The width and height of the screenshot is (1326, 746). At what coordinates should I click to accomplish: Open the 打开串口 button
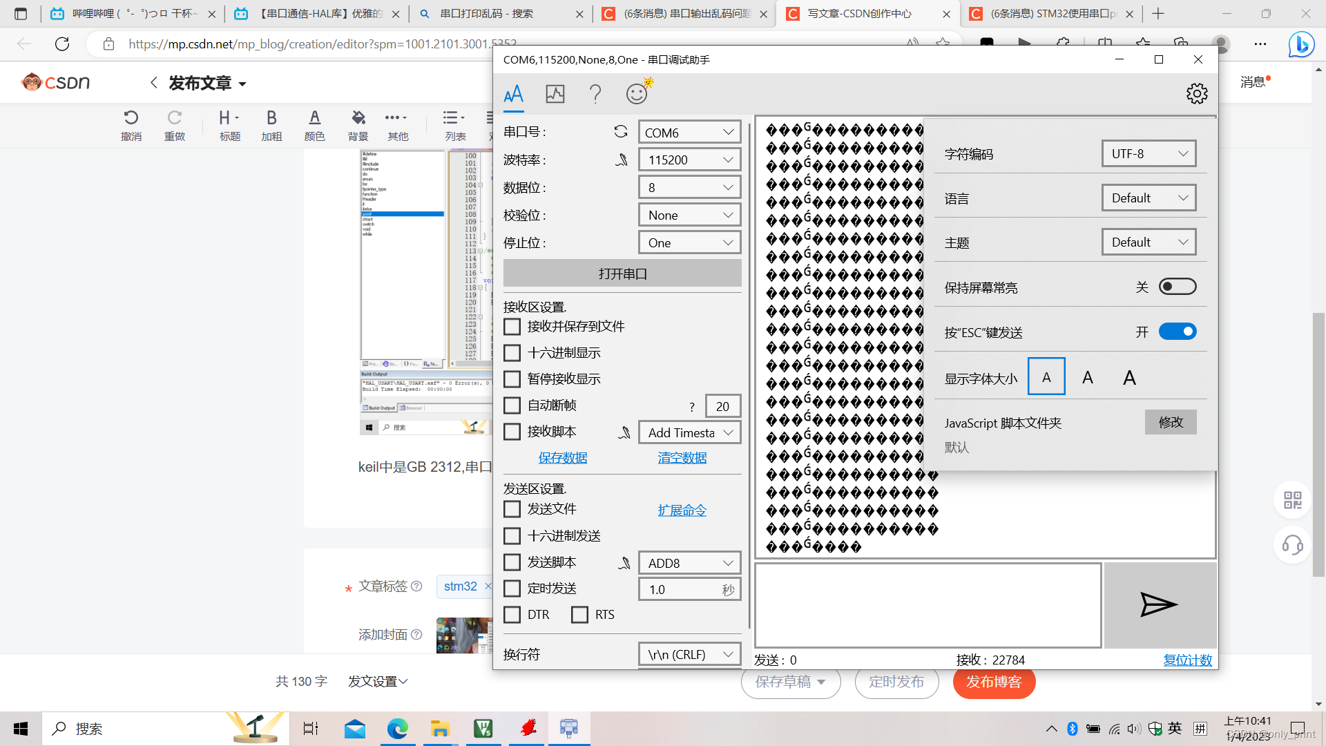[x=622, y=274]
